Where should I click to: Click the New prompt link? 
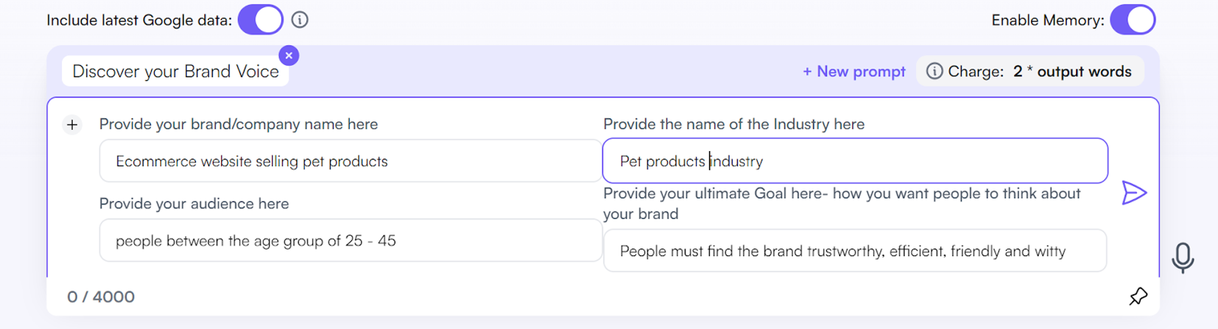(854, 71)
